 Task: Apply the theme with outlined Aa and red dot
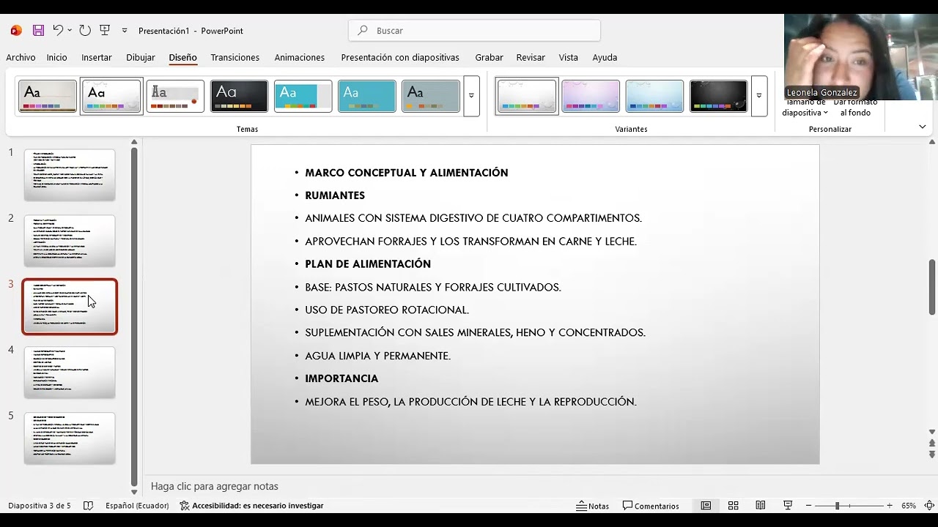[175, 96]
